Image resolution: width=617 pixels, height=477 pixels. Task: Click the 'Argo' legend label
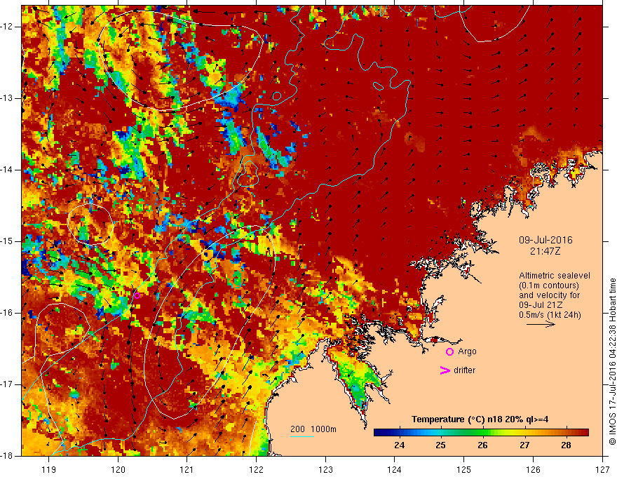pos(467,351)
